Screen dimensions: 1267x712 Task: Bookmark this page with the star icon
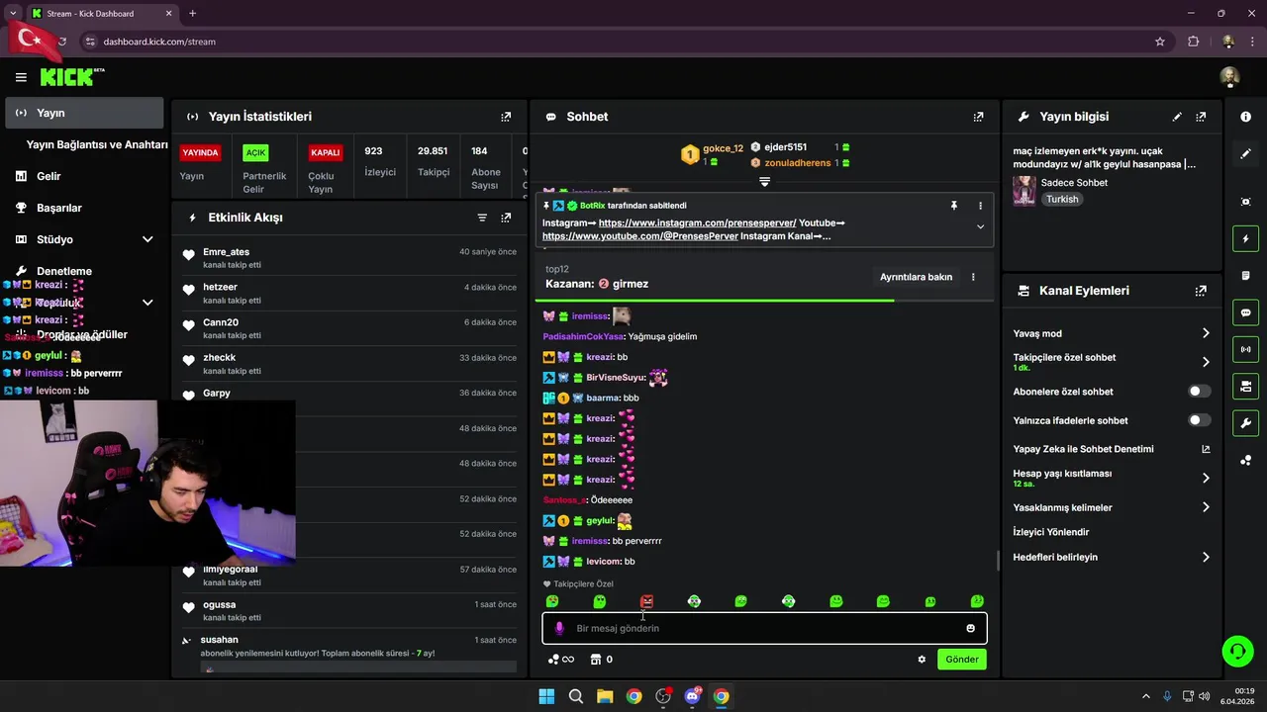tap(1160, 42)
